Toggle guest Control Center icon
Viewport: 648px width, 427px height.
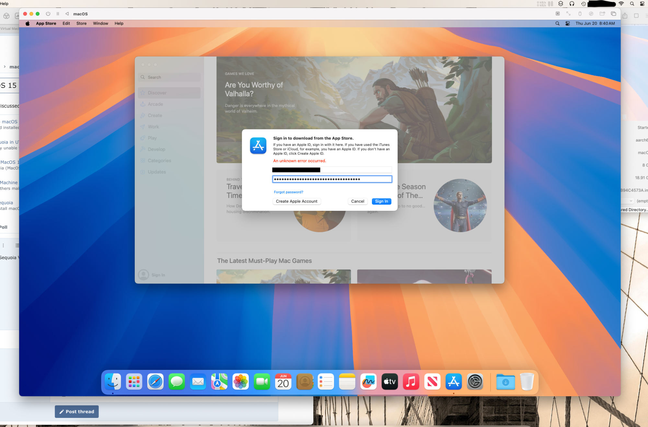[568, 23]
